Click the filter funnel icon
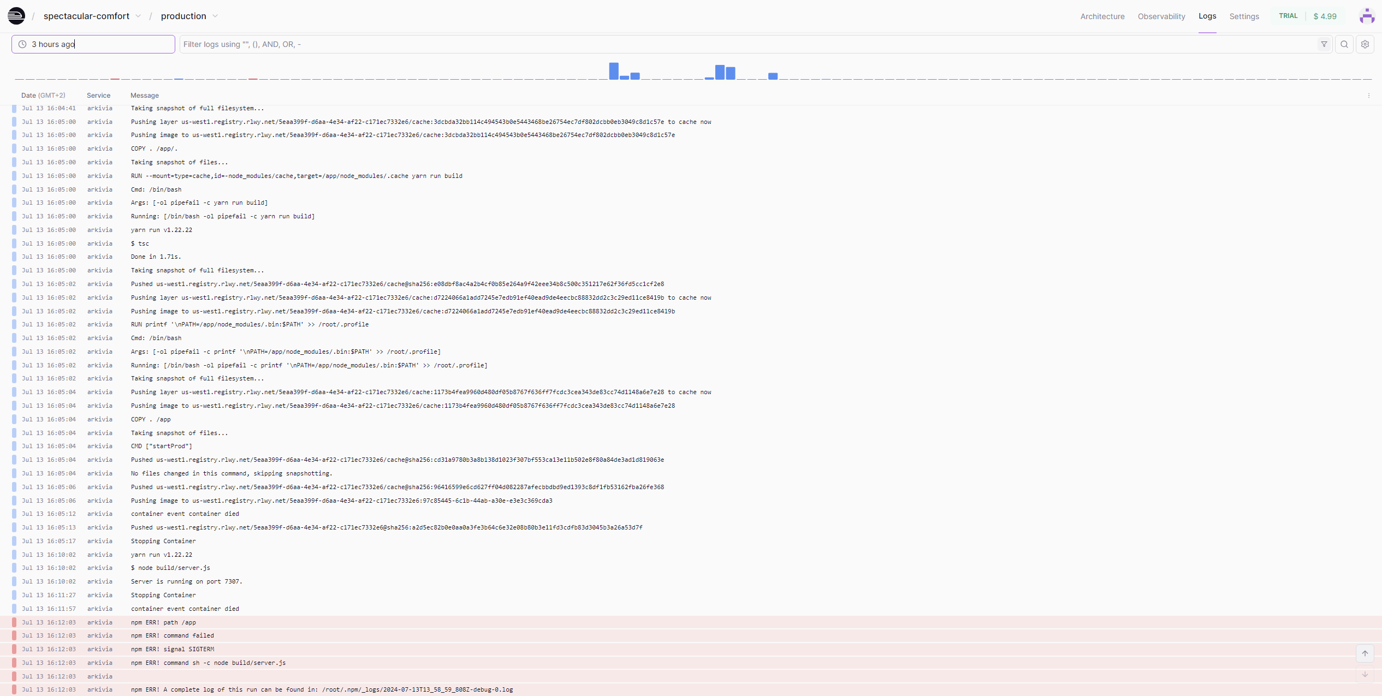The height and width of the screenshot is (696, 1382). (1324, 44)
